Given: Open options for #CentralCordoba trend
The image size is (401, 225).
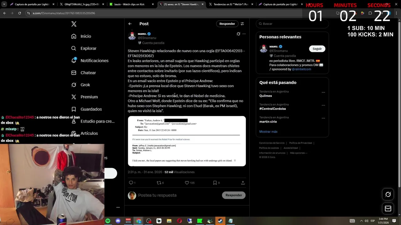Looking at the screenshot, I should pyautogui.click(x=323, y=105).
